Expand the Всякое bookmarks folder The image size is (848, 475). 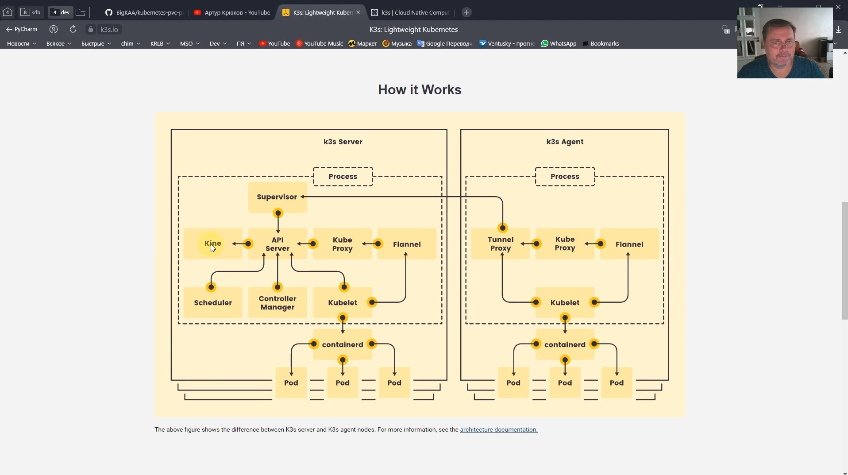[59, 43]
